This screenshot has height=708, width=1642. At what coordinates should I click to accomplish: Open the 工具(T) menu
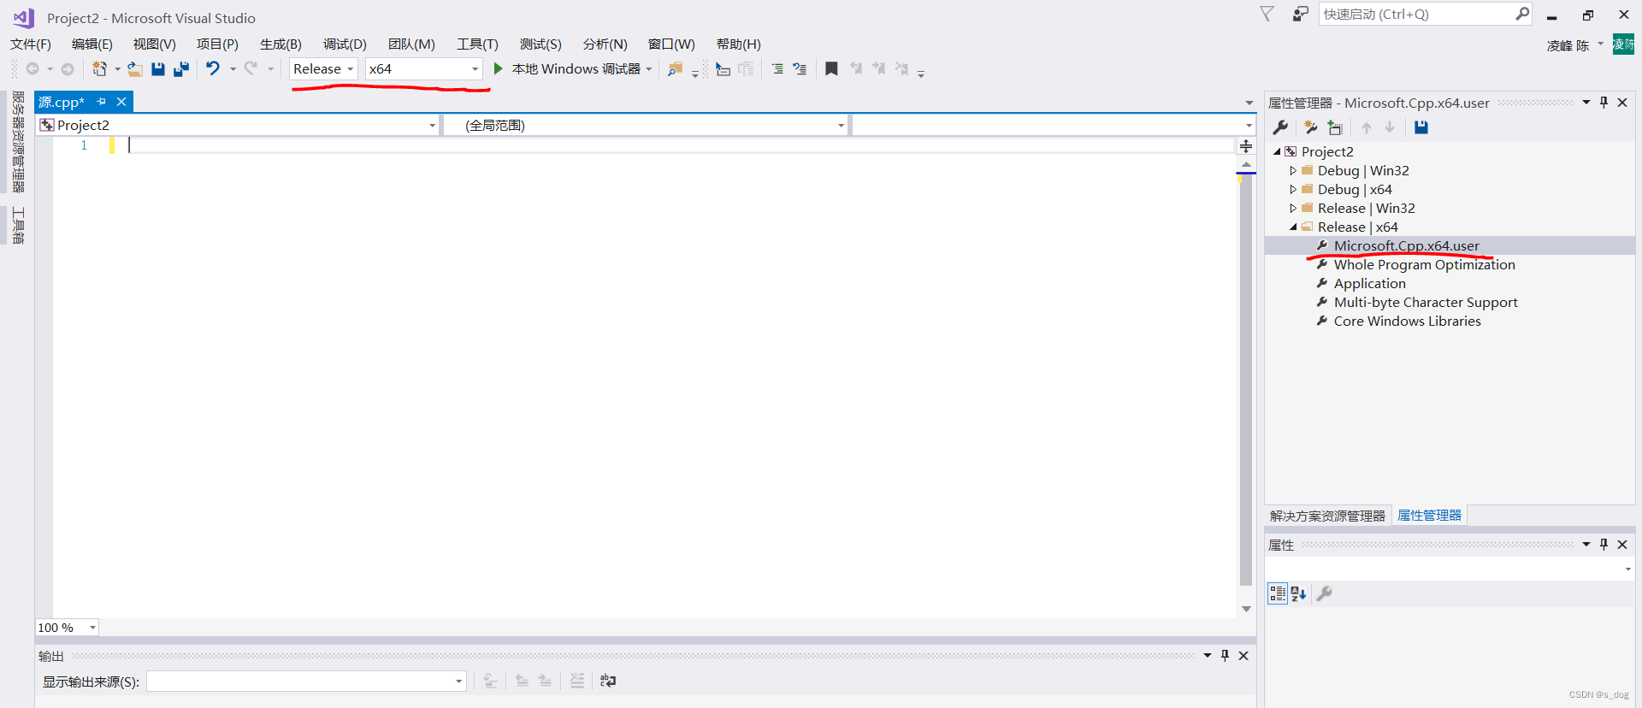tap(477, 44)
